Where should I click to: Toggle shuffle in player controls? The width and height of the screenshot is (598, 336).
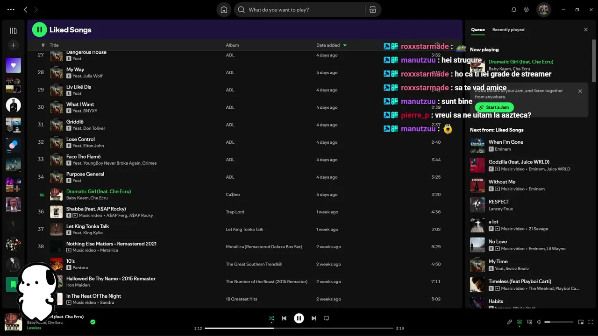(x=271, y=318)
